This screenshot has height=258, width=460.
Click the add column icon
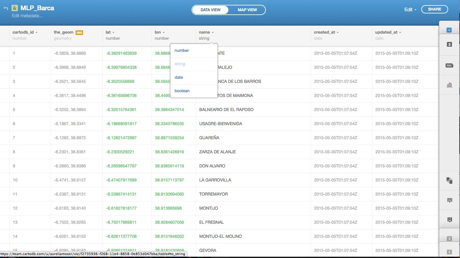pyautogui.click(x=449, y=220)
